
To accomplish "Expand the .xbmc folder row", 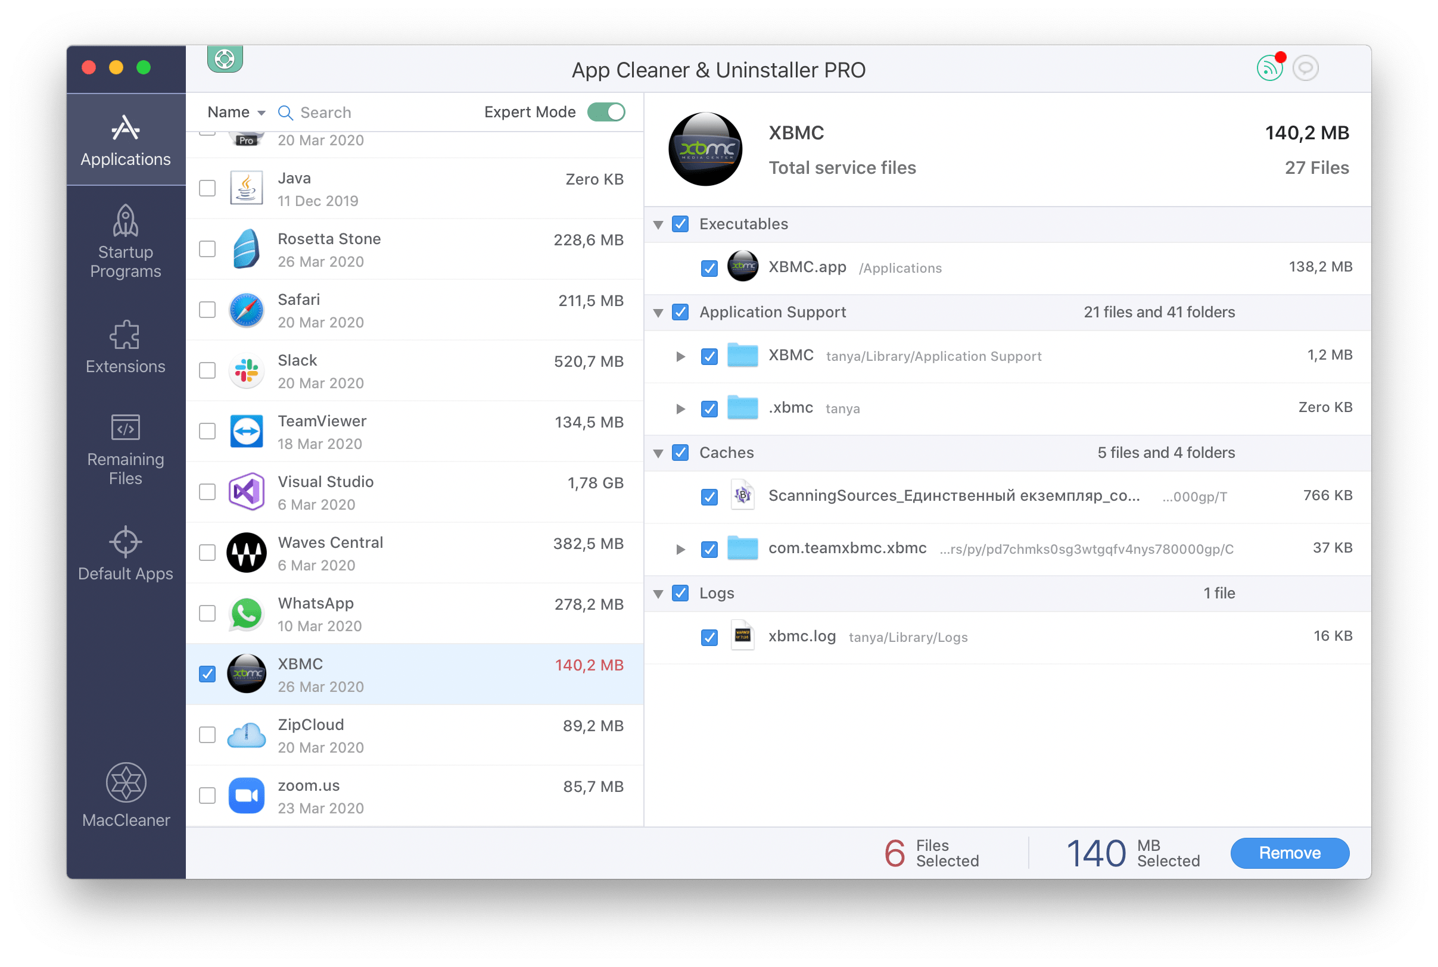I will click(x=680, y=409).
